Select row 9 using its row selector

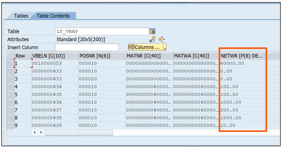coord(11,125)
